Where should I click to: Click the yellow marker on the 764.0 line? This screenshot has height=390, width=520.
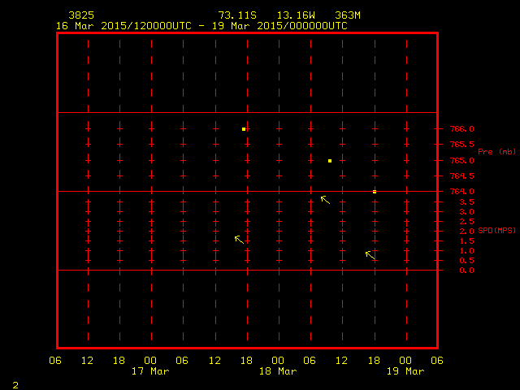[375, 192]
